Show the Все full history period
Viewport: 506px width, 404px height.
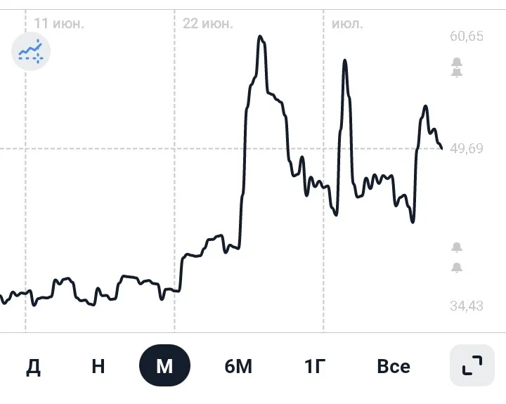(x=394, y=366)
